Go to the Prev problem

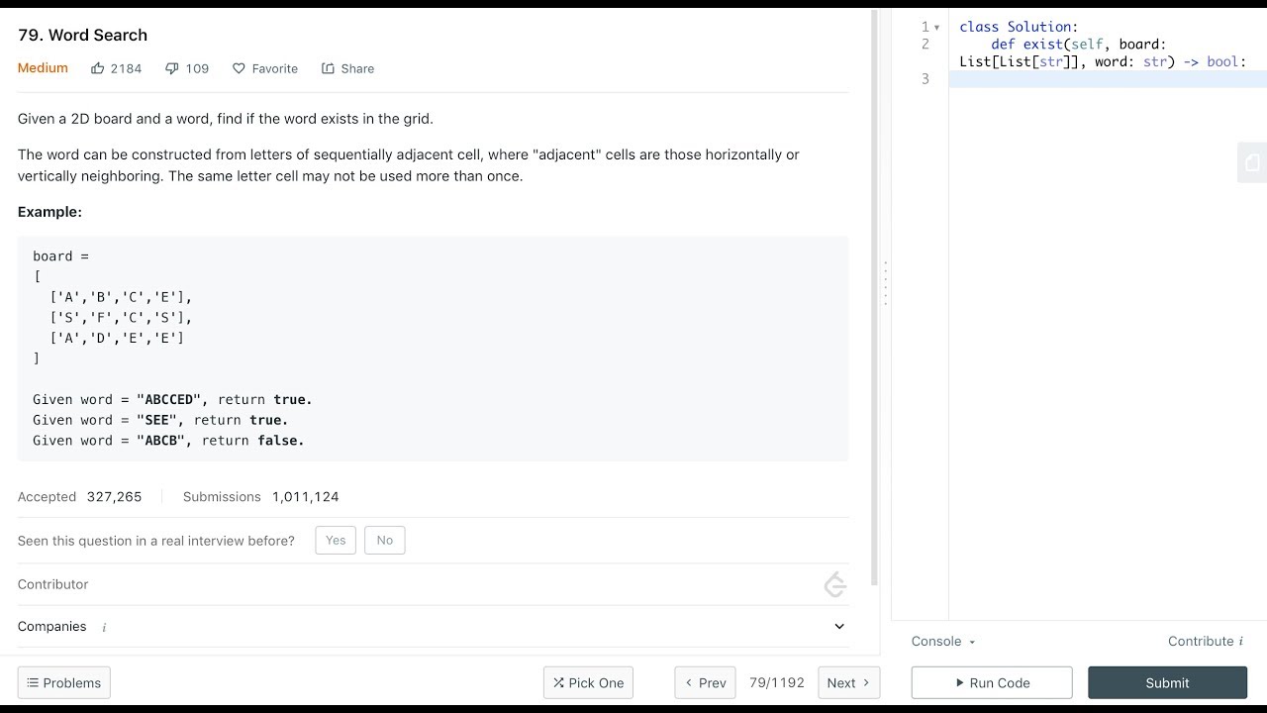[x=705, y=682]
